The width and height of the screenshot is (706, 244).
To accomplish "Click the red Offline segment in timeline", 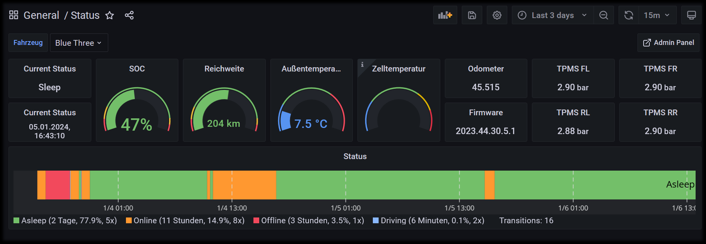I will [58, 185].
